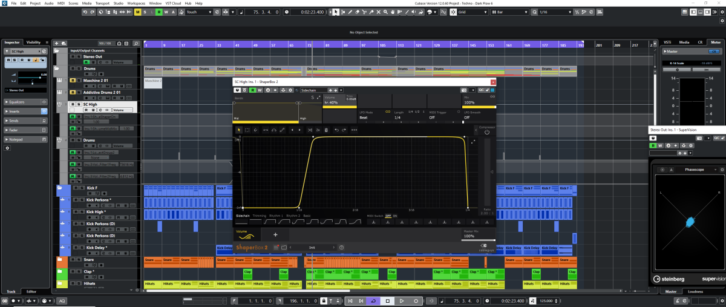Toggle snap type icon next to Grid
726x307 pixels.
[453, 12]
